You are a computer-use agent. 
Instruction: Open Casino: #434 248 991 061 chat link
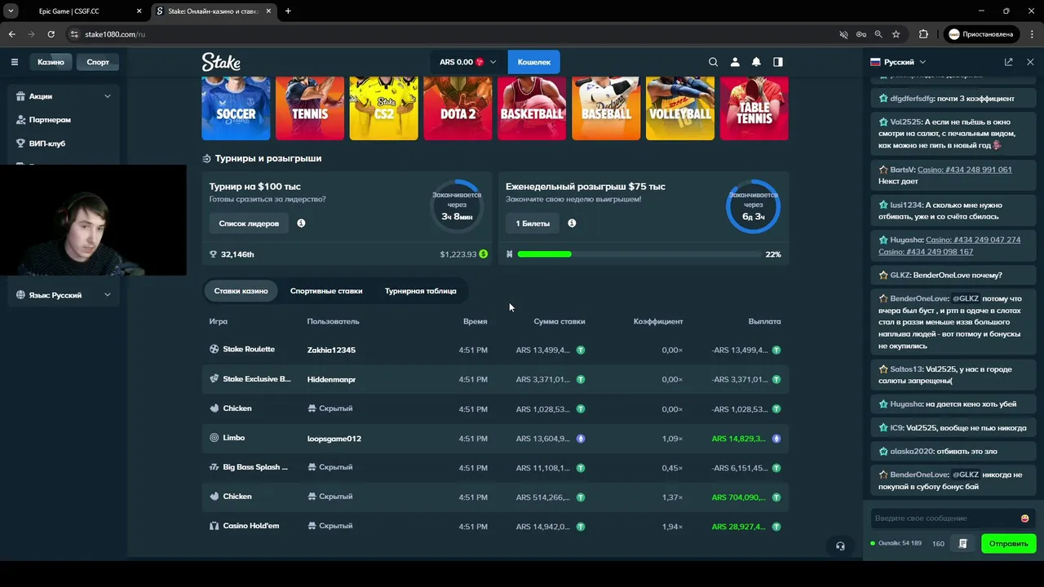point(965,170)
